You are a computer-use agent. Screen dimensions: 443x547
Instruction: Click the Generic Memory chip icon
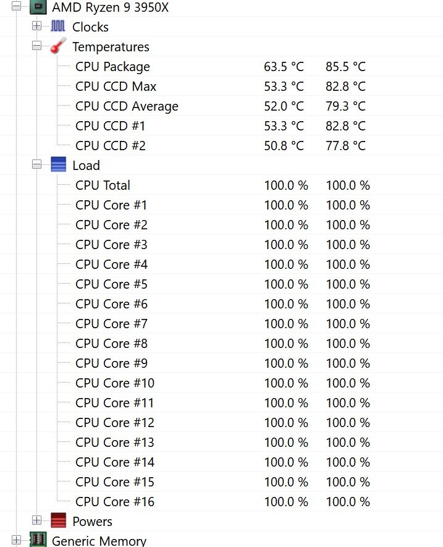coord(38,540)
